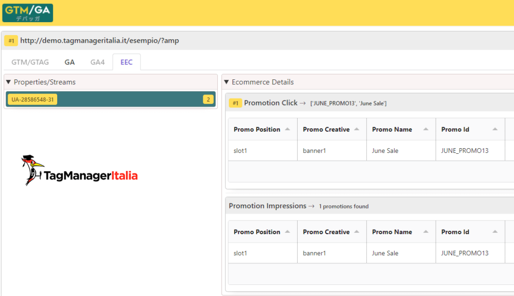The width and height of the screenshot is (514, 296).
Task: Click slot1 cell in Promotion Impressions table
Action: (263, 253)
